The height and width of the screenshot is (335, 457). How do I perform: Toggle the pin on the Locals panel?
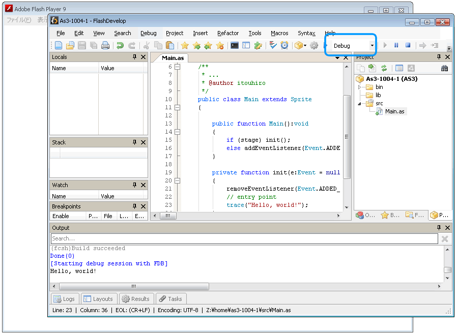click(x=135, y=57)
